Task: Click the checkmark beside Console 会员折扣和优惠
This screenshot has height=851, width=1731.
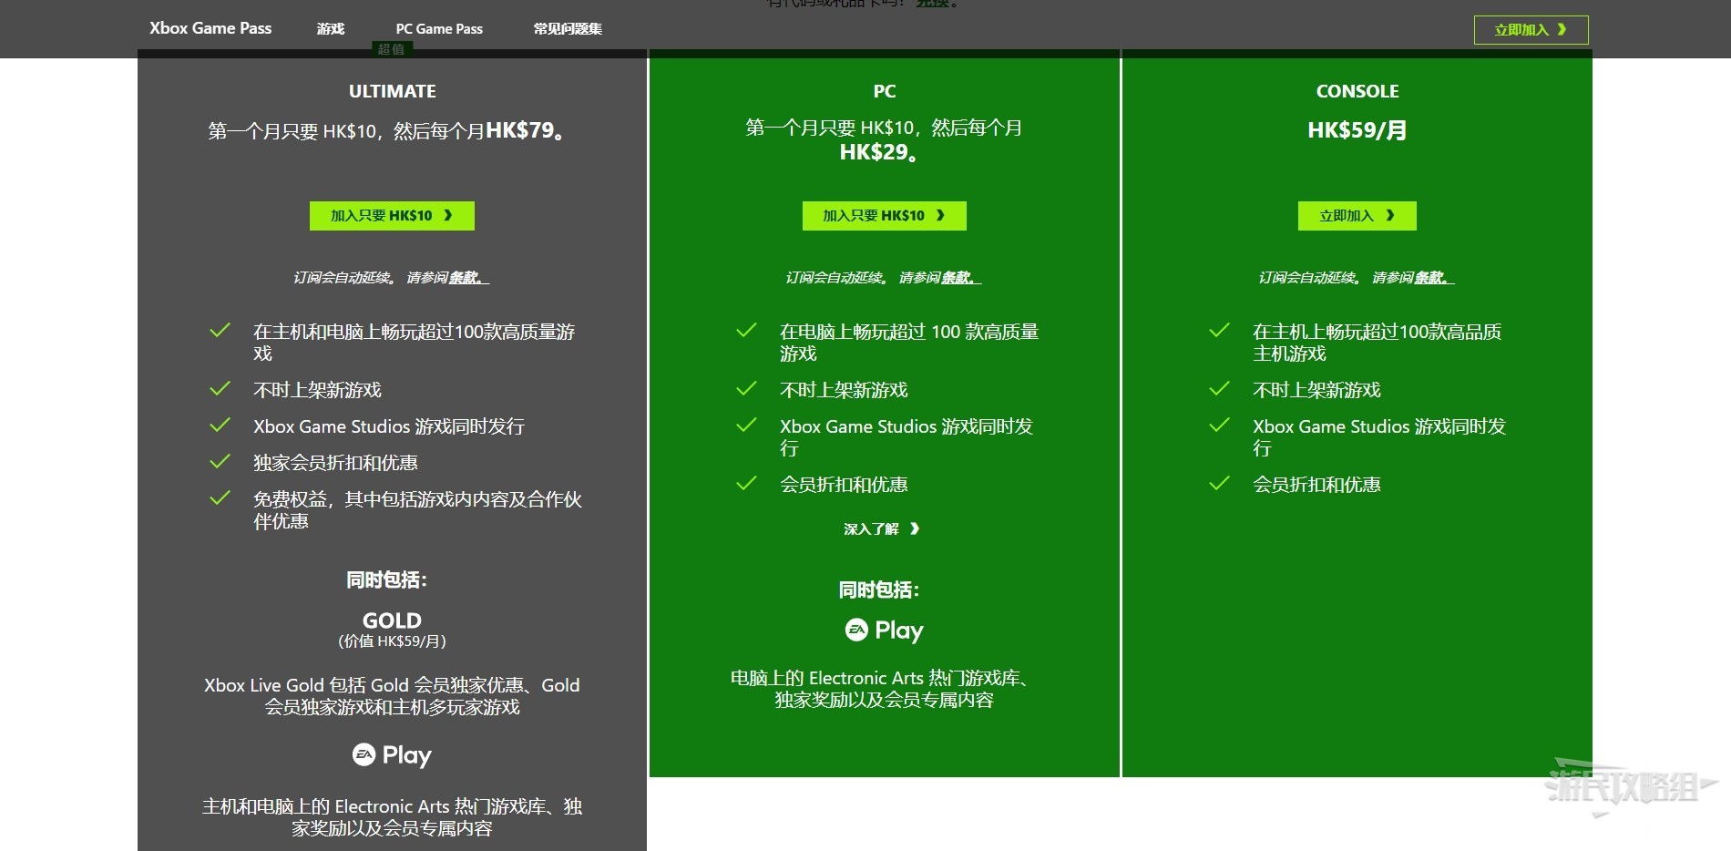Action: [1219, 484]
